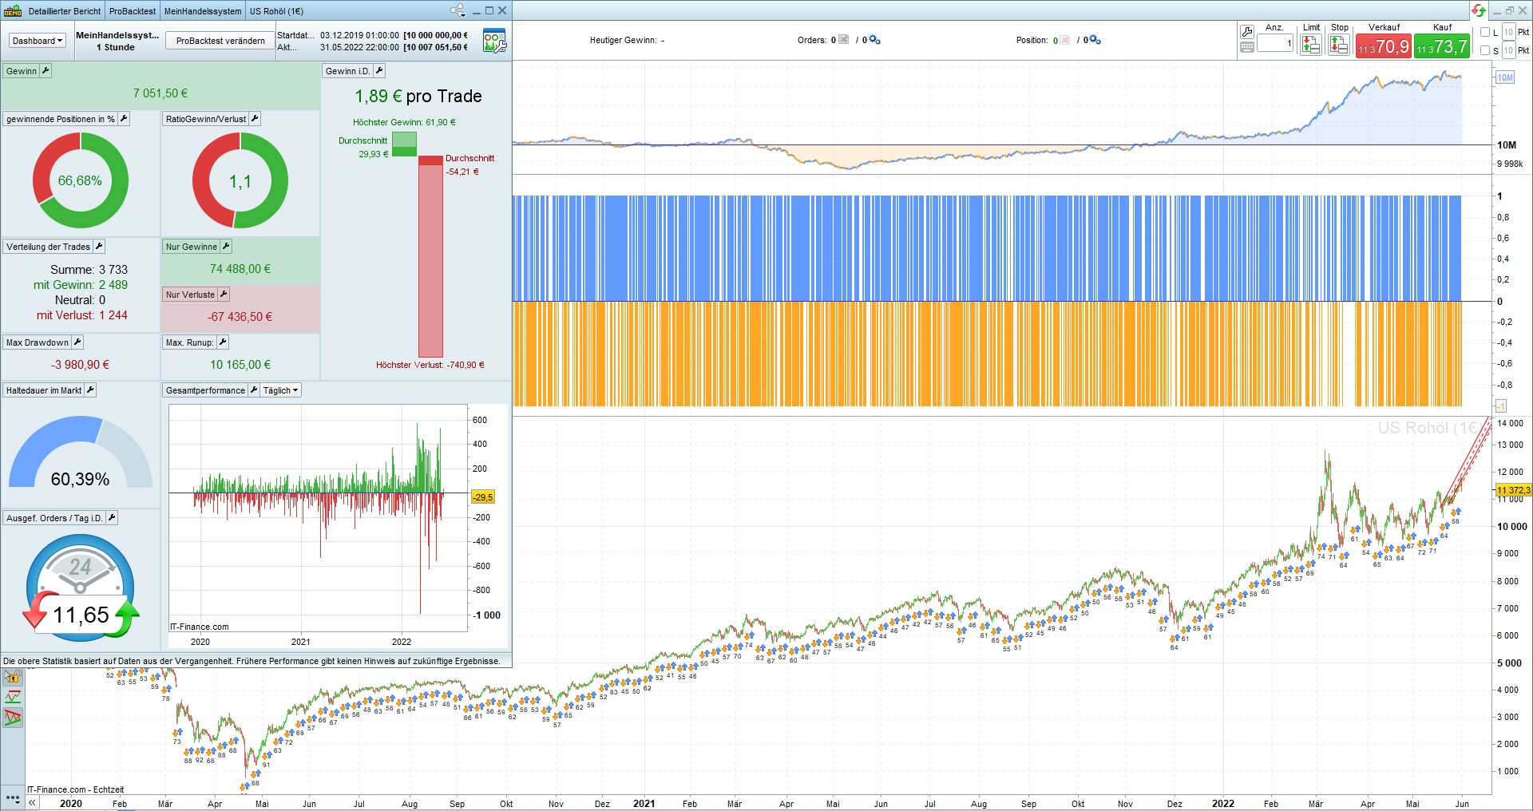Select the cursor lock tool icon
This screenshot has height=811, width=1533.
(13, 678)
